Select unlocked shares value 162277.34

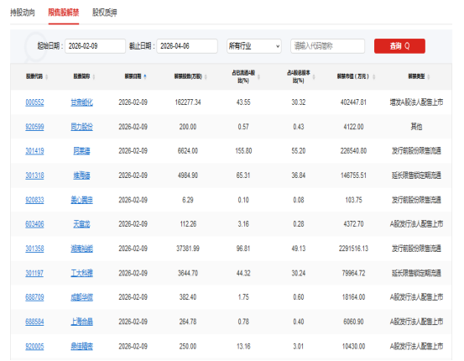click(x=188, y=102)
